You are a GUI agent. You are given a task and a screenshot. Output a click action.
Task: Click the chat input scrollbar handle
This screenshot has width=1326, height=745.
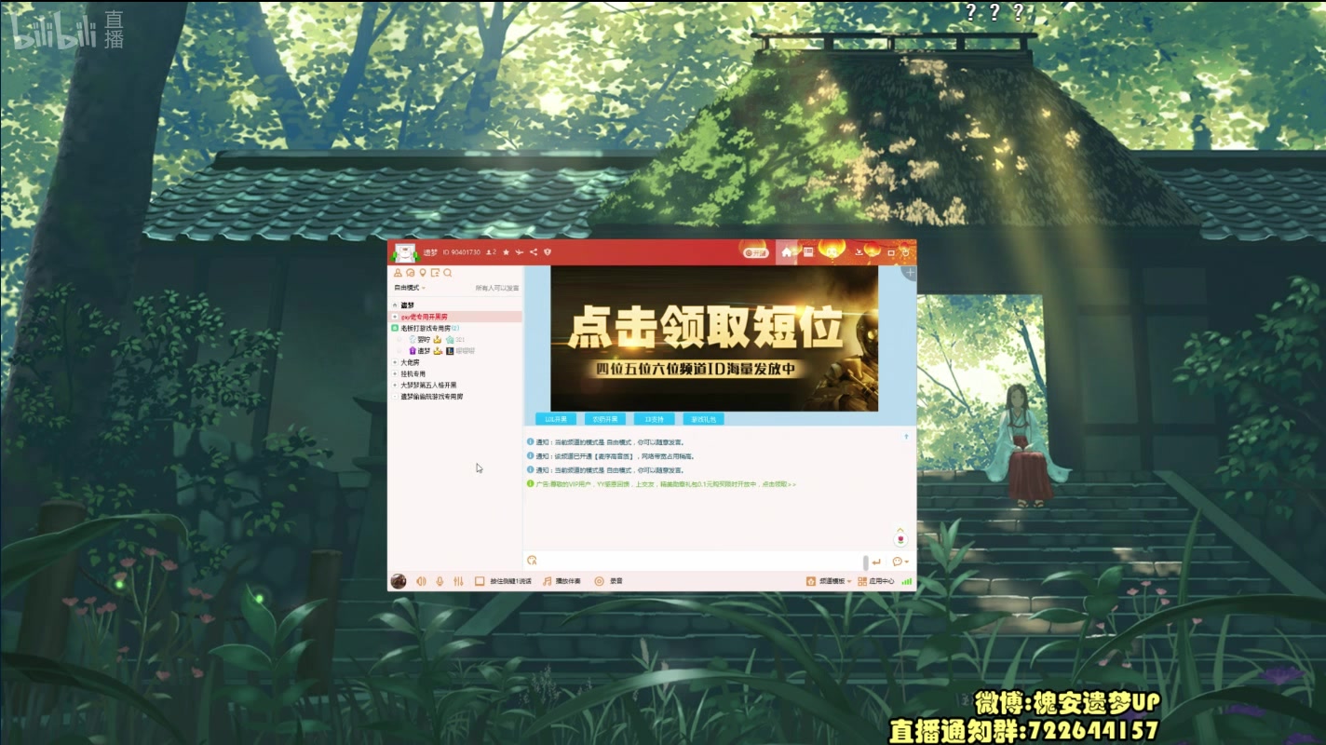click(x=866, y=562)
